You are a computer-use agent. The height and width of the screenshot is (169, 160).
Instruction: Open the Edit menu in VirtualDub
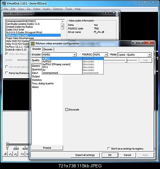tap(13, 9)
